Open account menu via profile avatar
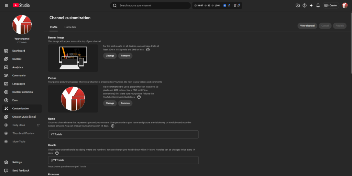The image size is (352, 176). [x=345, y=5]
